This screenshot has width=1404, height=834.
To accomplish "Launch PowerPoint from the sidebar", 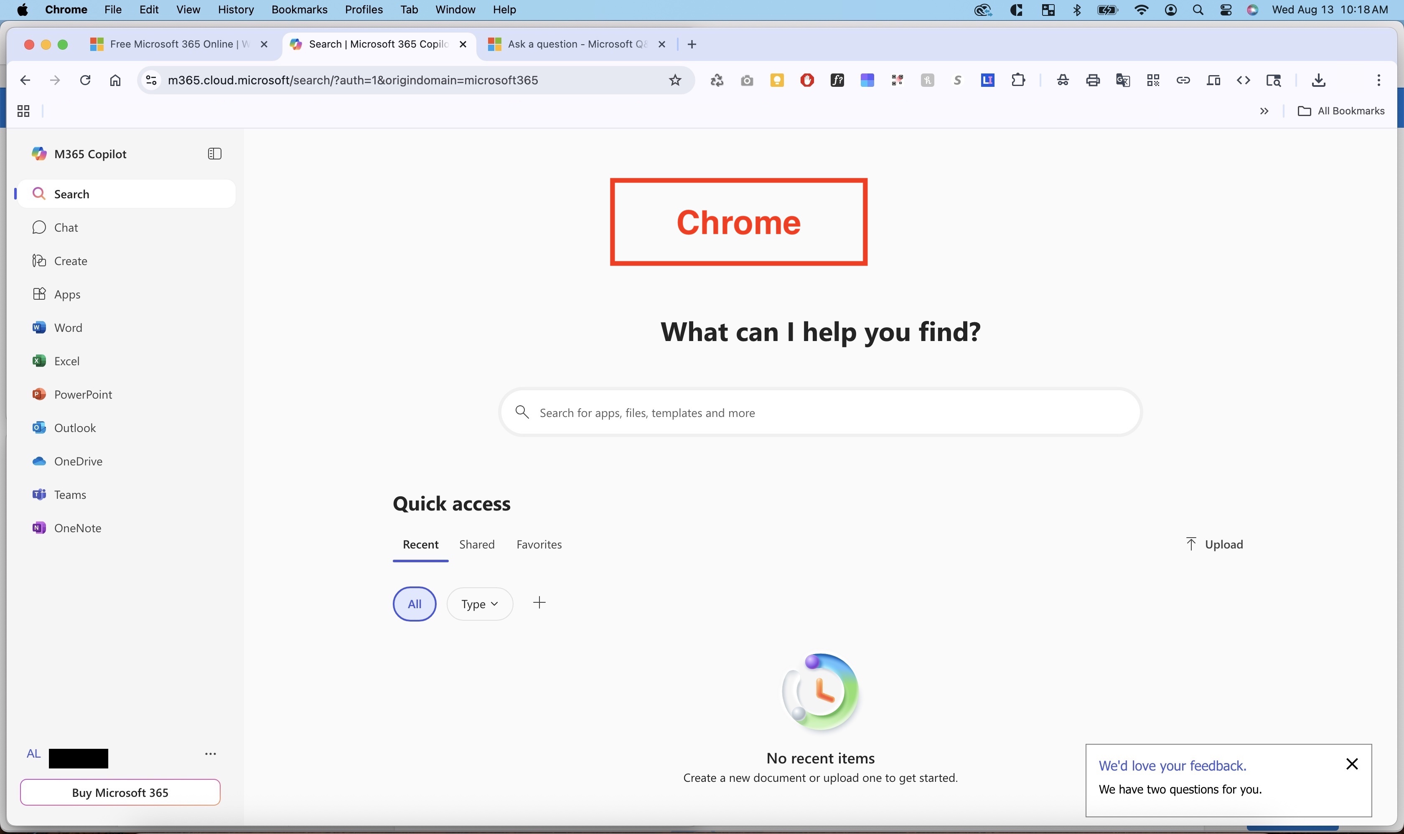I will point(83,394).
